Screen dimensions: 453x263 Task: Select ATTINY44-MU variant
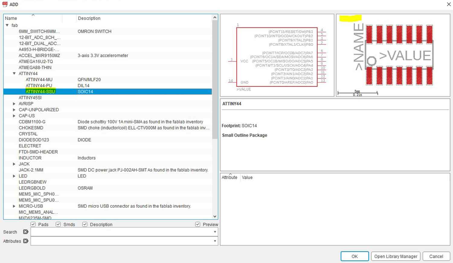coord(39,79)
